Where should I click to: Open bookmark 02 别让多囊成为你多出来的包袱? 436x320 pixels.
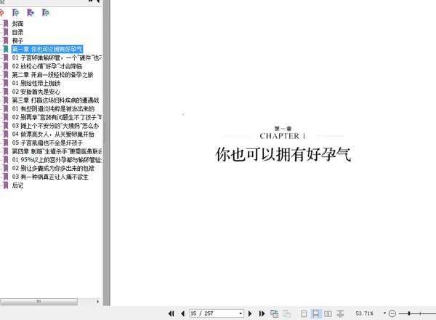53,168
